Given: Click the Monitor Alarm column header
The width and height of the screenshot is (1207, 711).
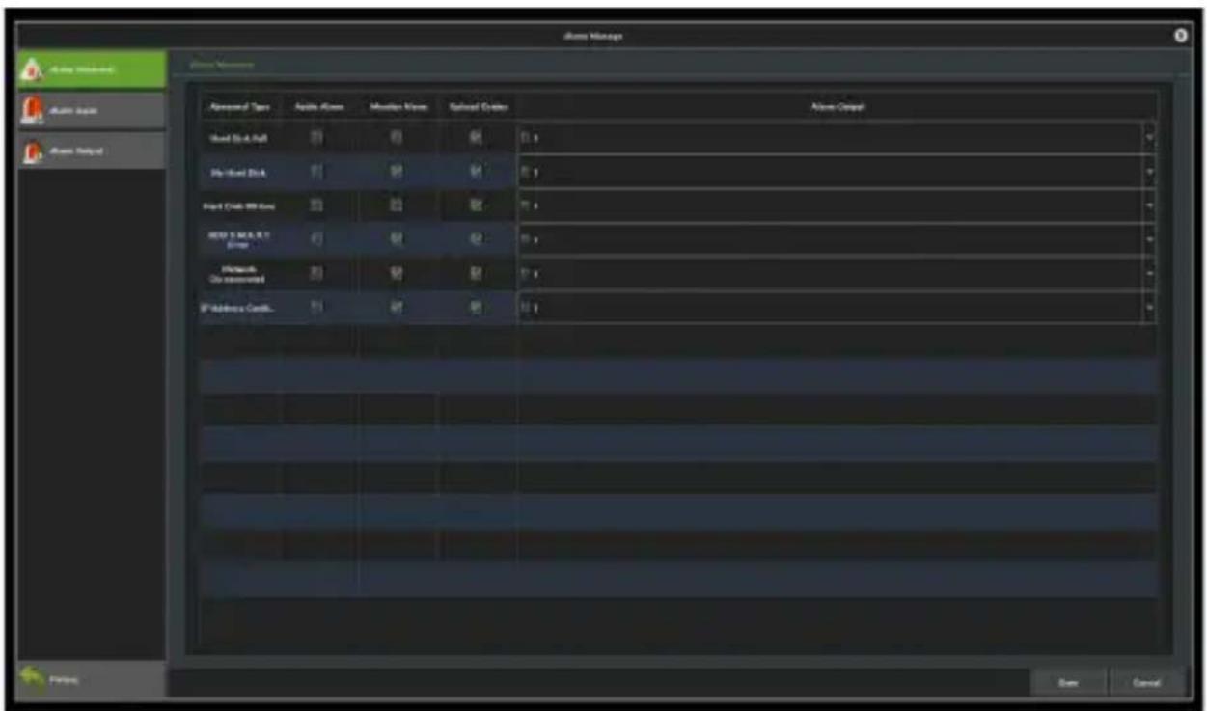Looking at the screenshot, I should click(x=398, y=107).
